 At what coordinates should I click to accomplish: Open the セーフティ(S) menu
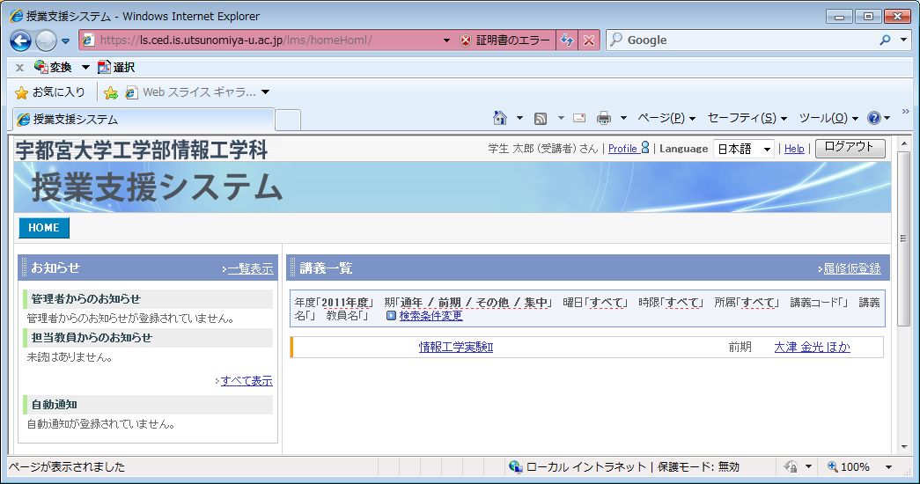[x=747, y=118]
